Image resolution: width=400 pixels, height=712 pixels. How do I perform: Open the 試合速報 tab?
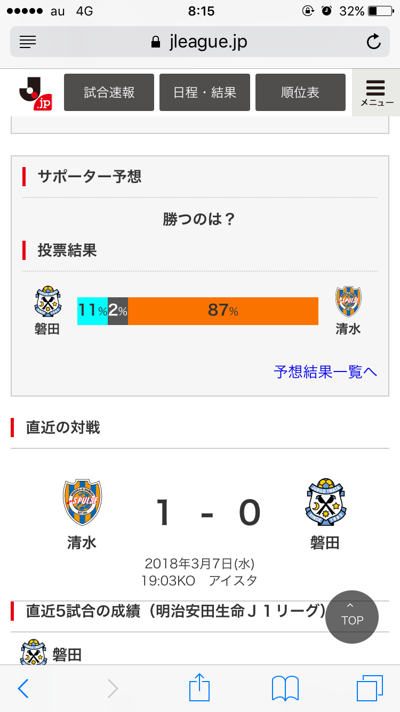pos(109,92)
